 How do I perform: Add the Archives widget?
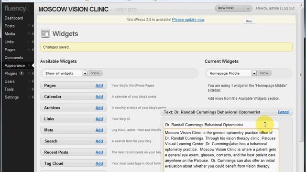click(x=99, y=107)
